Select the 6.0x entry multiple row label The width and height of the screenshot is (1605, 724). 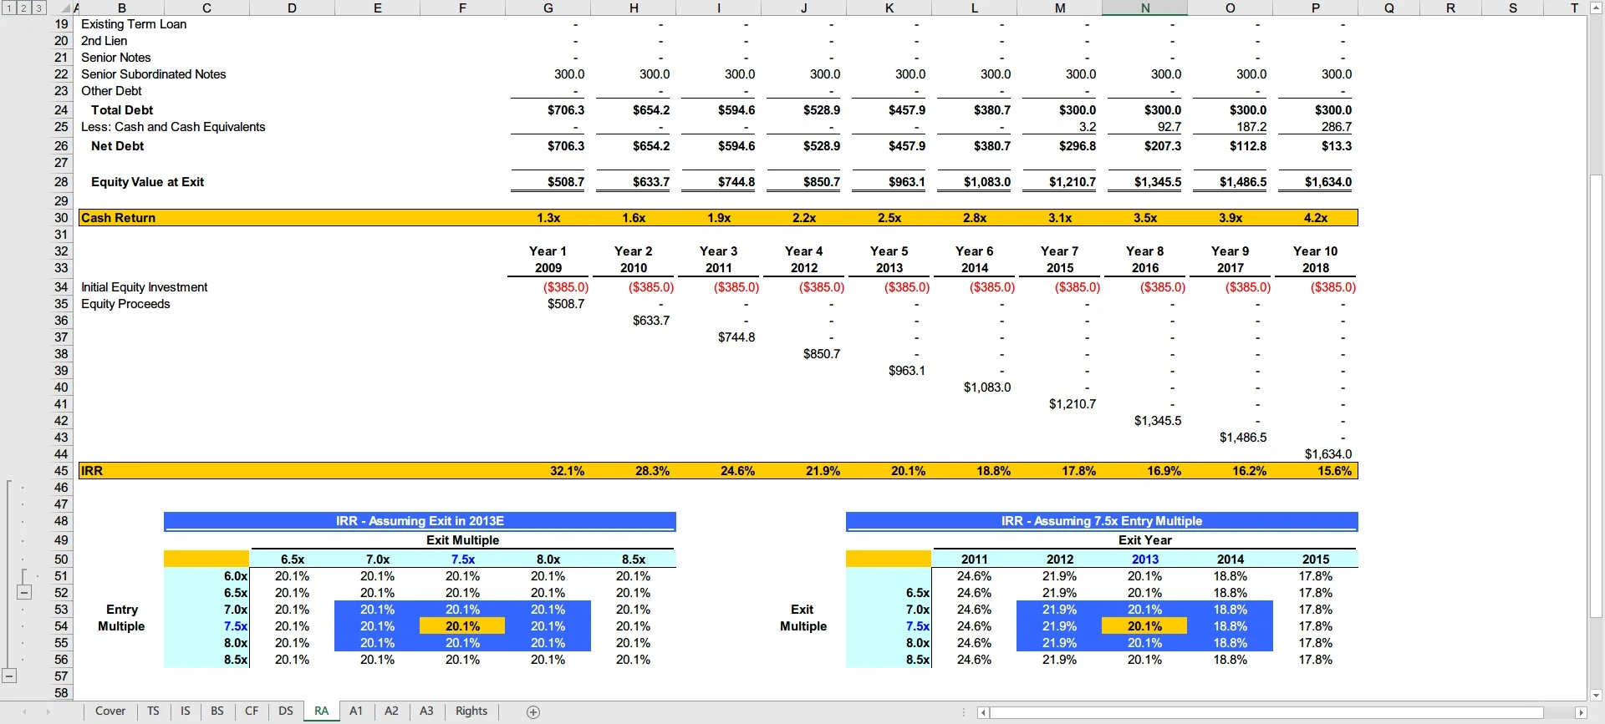(x=236, y=576)
